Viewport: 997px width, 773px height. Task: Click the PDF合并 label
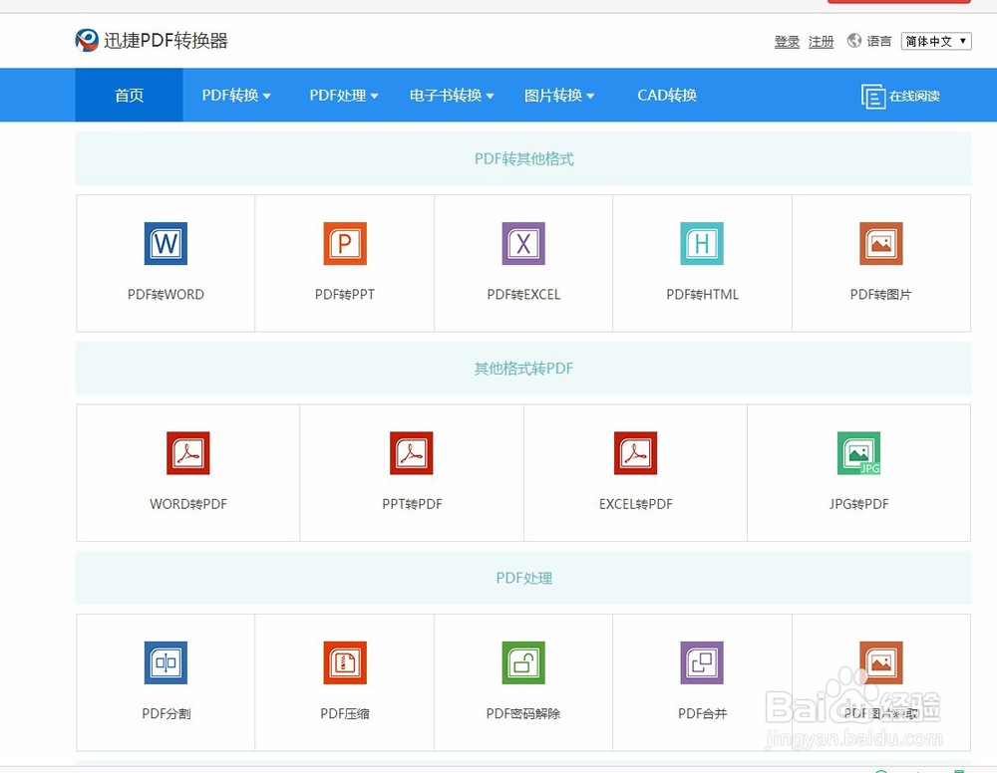click(x=702, y=714)
